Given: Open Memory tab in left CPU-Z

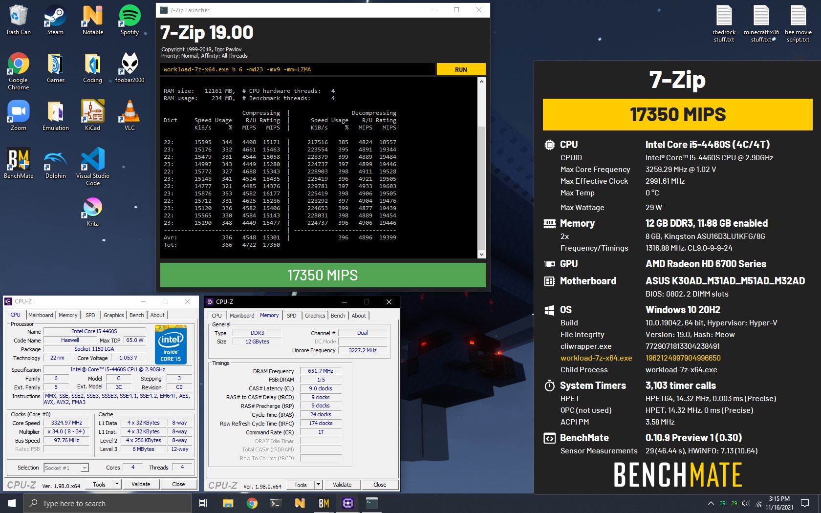Looking at the screenshot, I should click(x=68, y=315).
